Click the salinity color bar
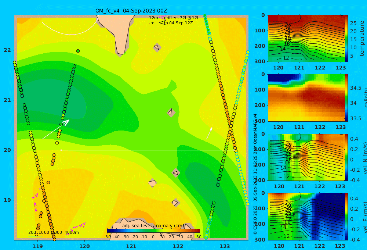The image size is (367, 250). 346,98
